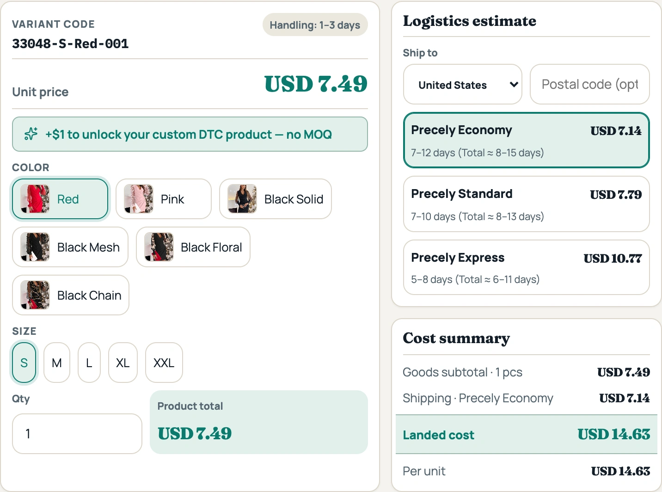Choose size XXL

pos(164,363)
